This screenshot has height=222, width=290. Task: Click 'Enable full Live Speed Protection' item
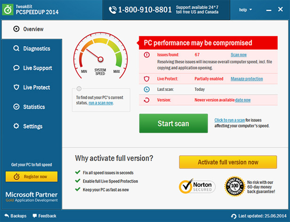point(111,181)
